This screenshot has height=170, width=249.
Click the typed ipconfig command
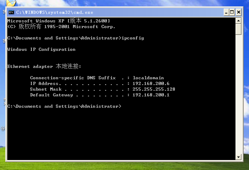pos(133,38)
